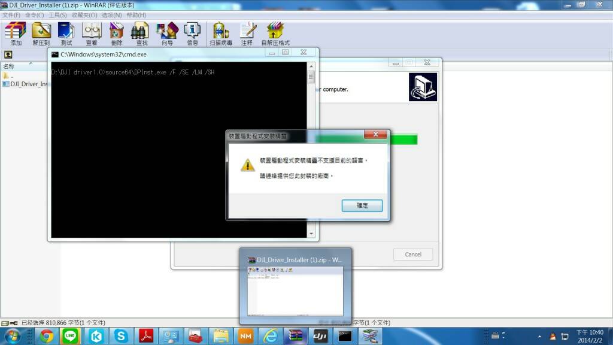This screenshot has height=345, width=613.
Task: Run the 测试 (Test) archive tool
Action: [x=66, y=34]
